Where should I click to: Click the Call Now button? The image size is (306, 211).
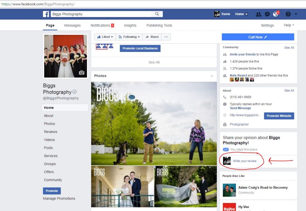tap(258, 37)
